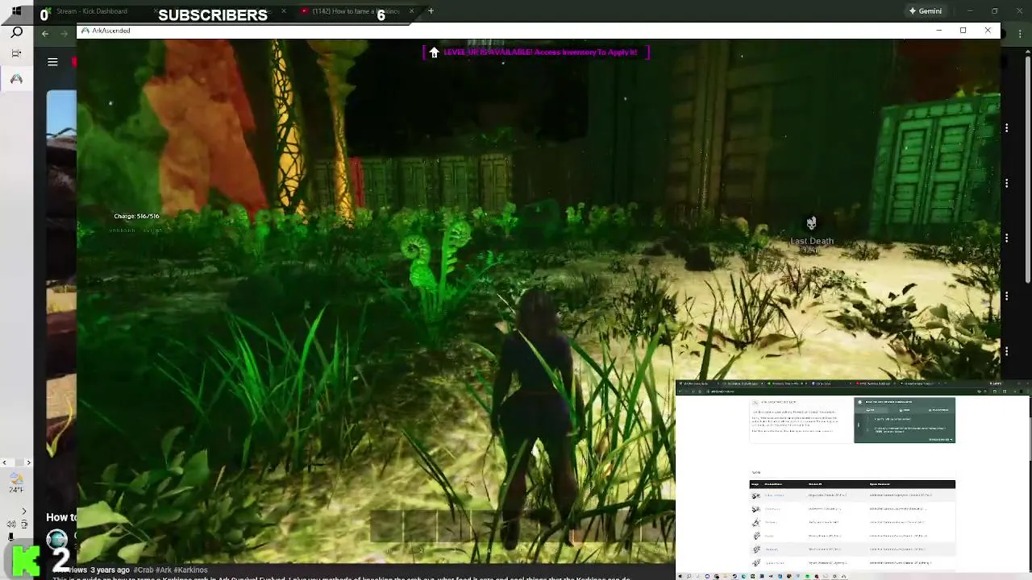This screenshot has width=1032, height=580.
Task: Click the Last Death skull marker
Action: point(811,223)
